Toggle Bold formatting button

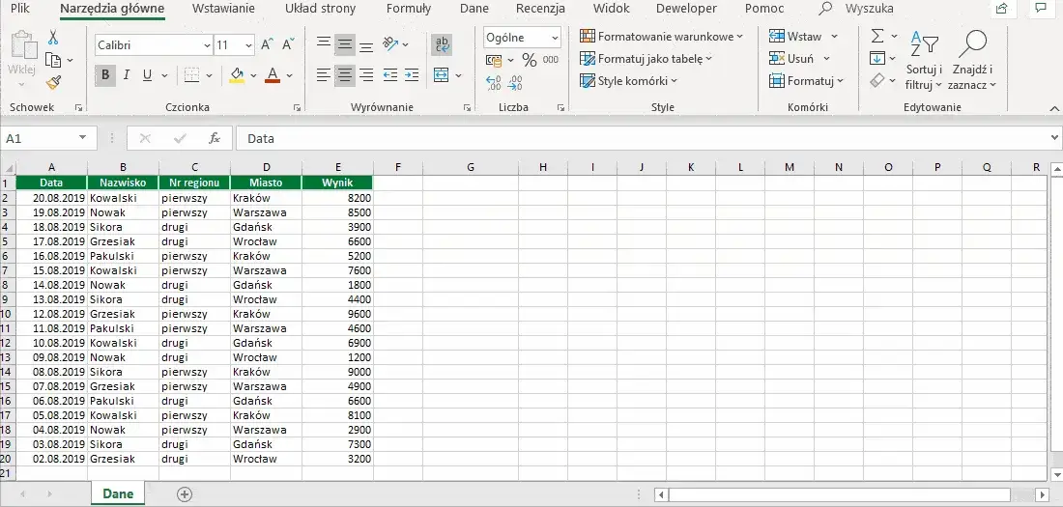[105, 75]
